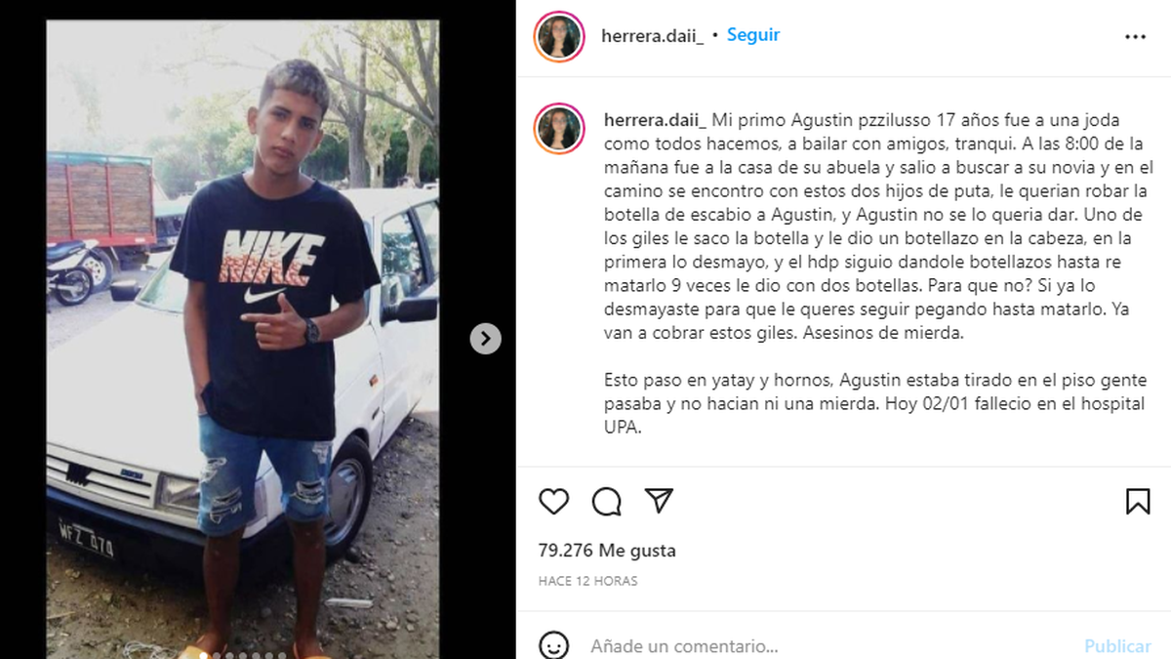Select the last carousel indicator dot

(x=283, y=655)
